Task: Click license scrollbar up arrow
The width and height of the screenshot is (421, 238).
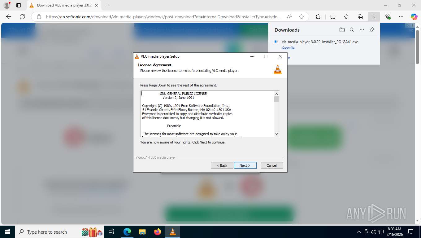Action: tap(277, 94)
